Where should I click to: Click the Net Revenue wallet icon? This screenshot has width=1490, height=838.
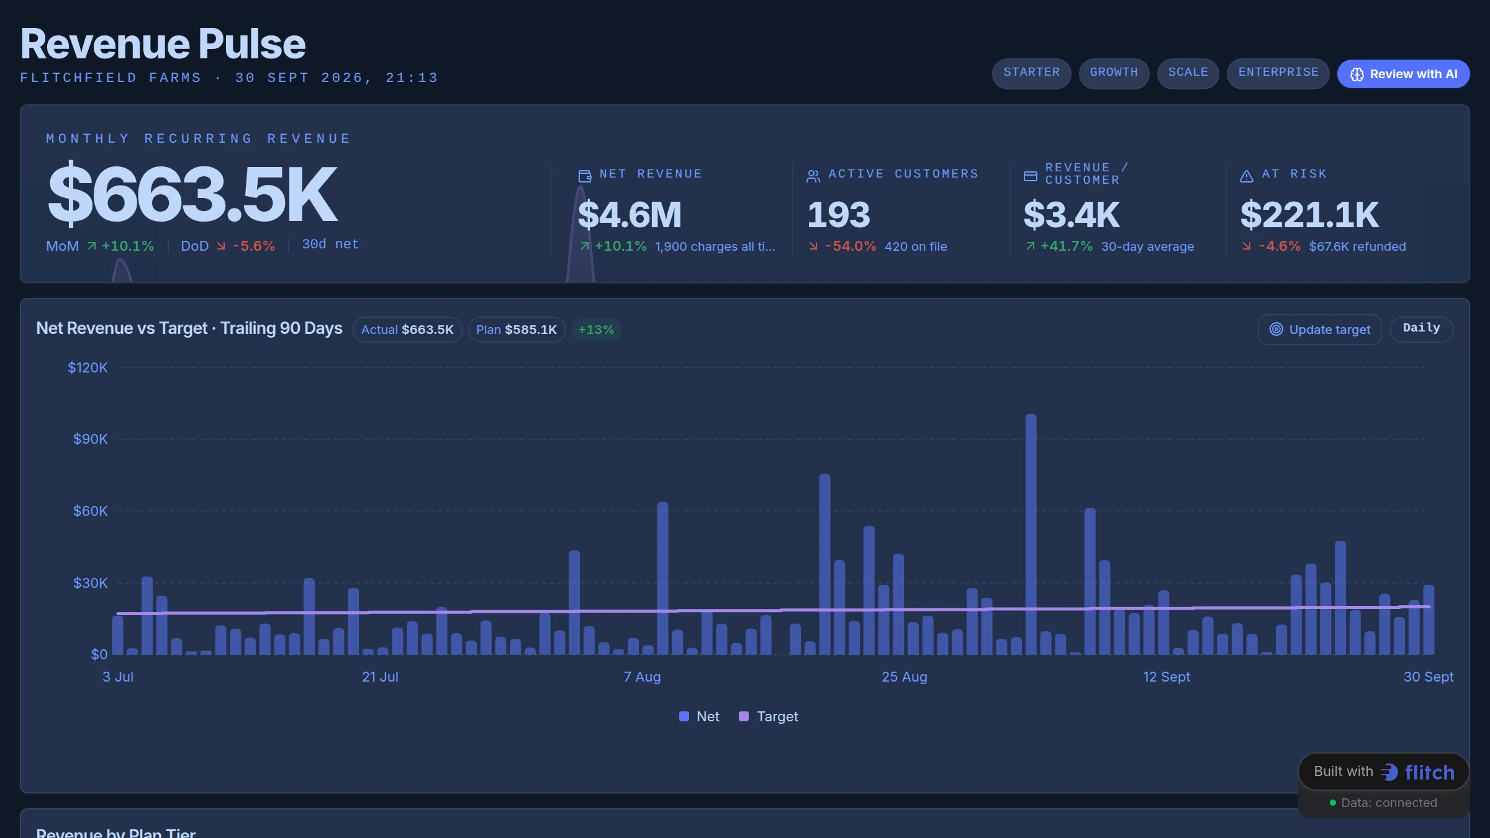click(585, 176)
